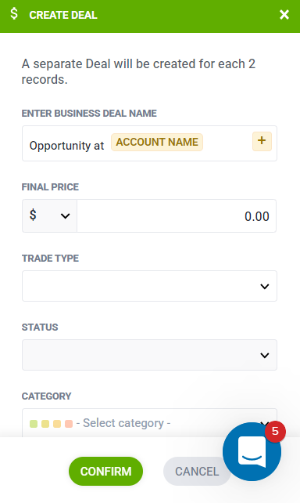Select the ACCOUNT NAME tag
The image size is (300, 503).
(157, 142)
